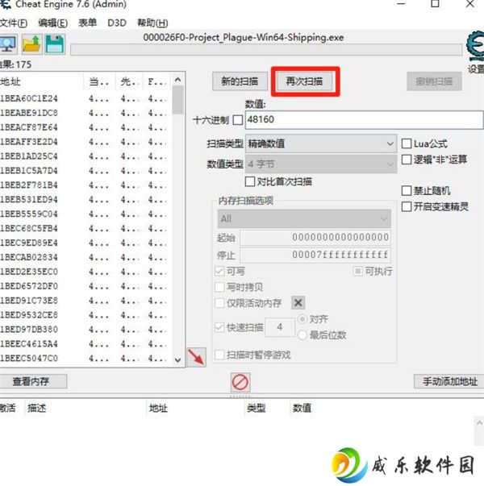Screen dimensions: 484x486
Task: Click the 先.. column header in results
Action: point(129,82)
